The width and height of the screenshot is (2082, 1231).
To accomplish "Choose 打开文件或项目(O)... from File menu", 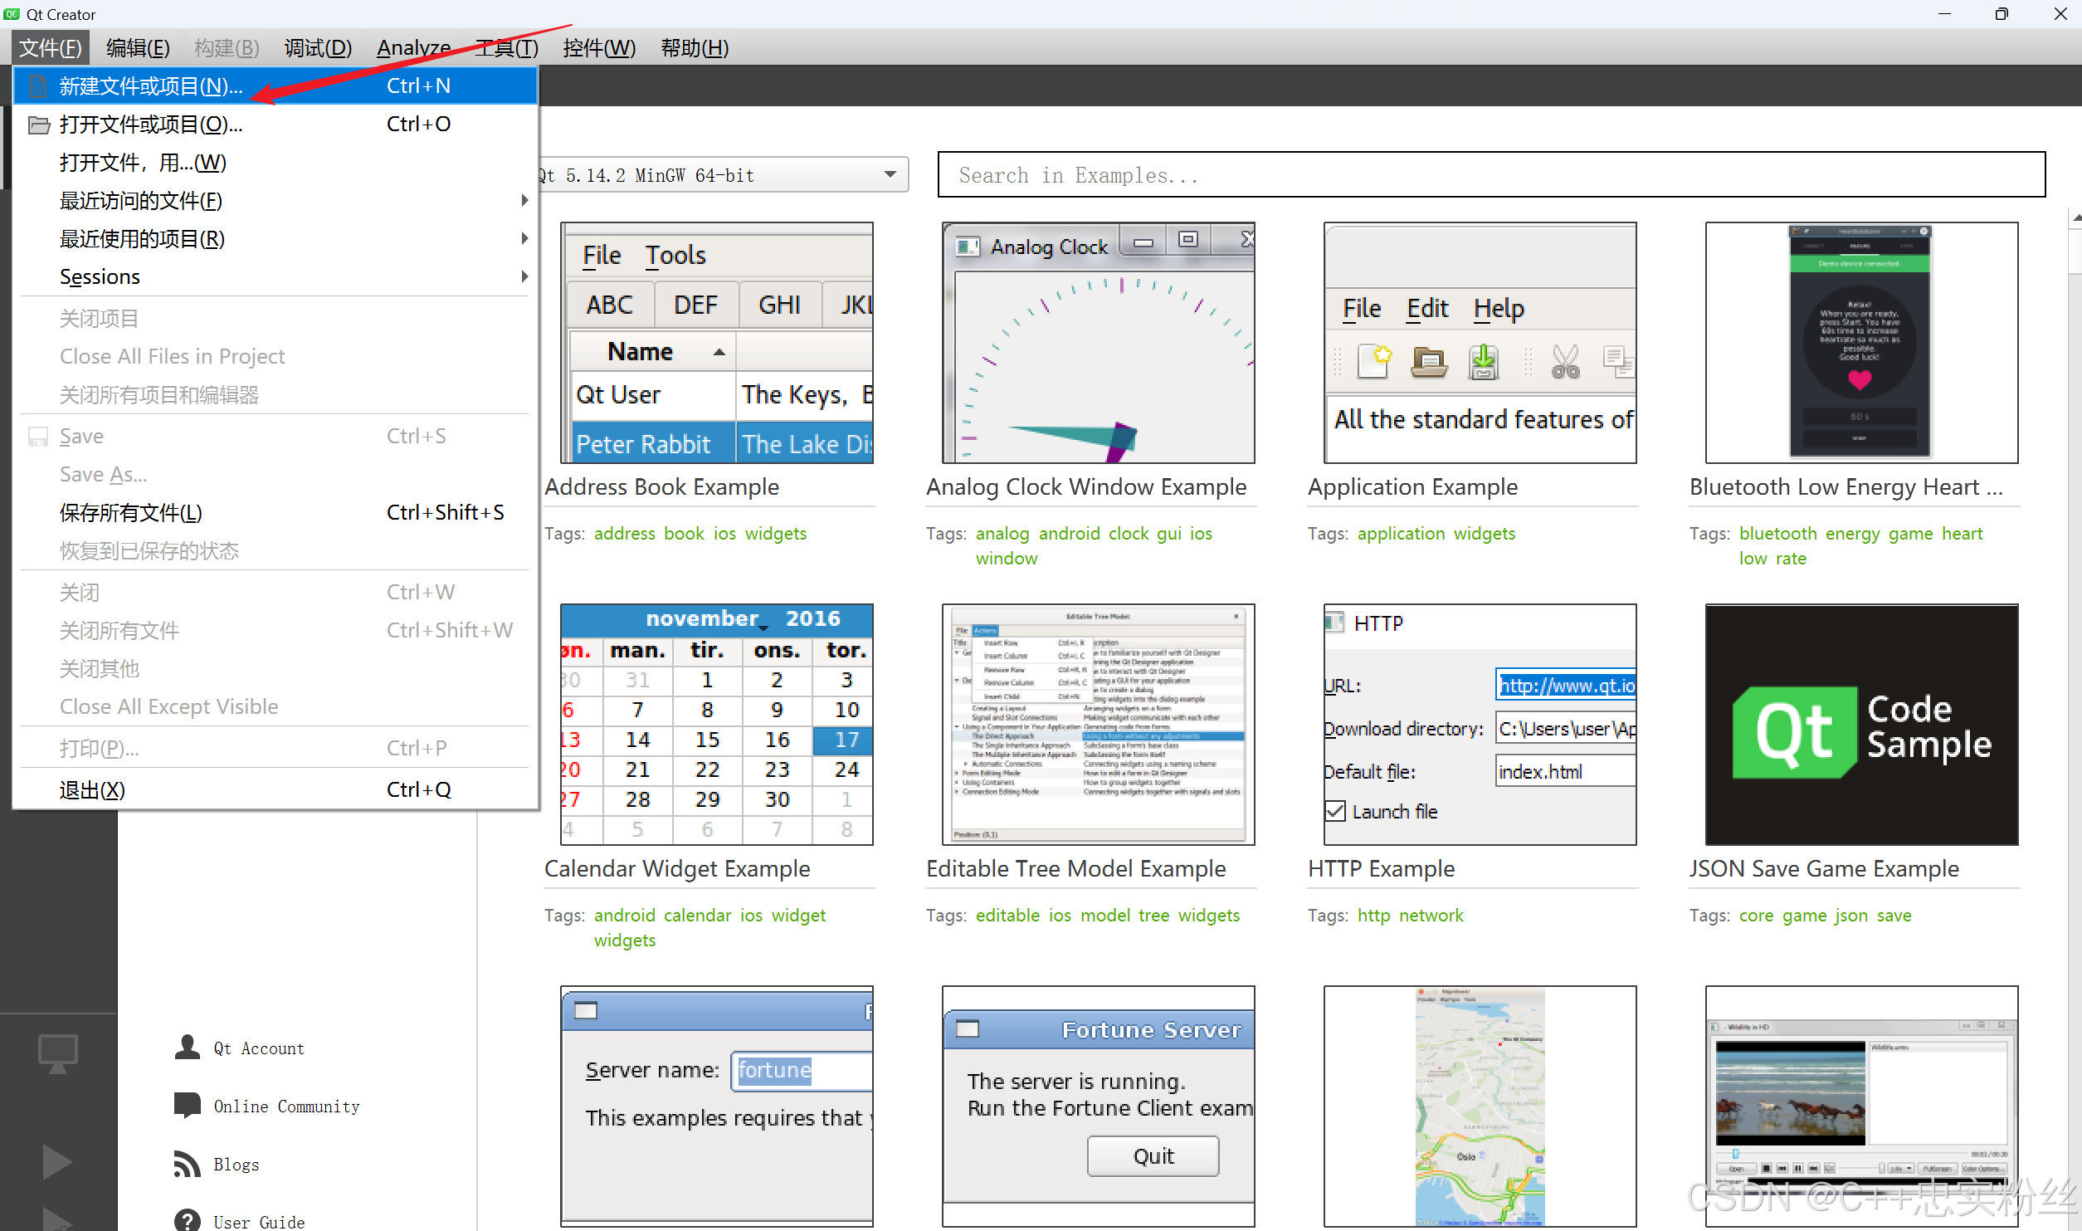I will (275, 125).
